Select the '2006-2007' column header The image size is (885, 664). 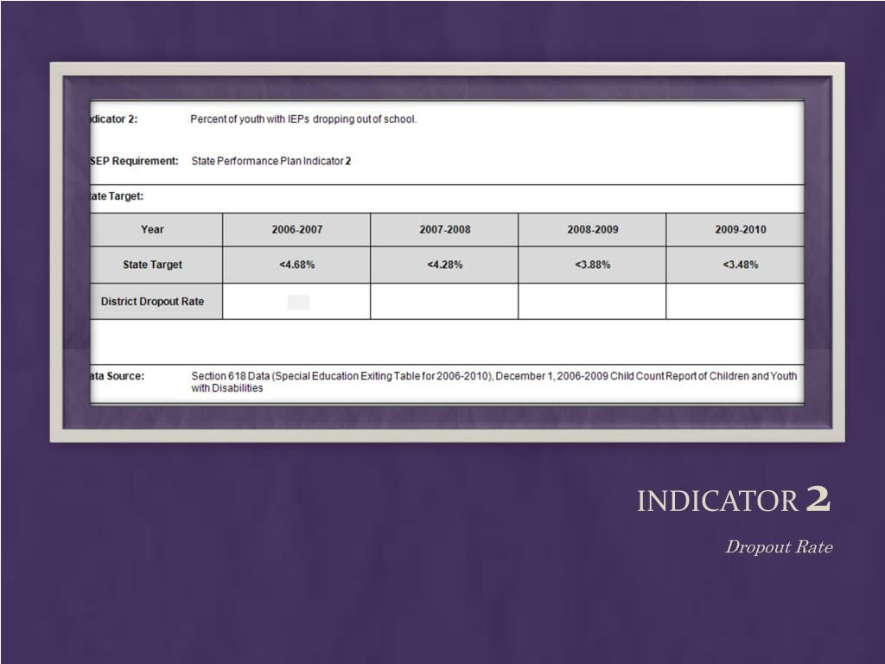pyautogui.click(x=296, y=230)
